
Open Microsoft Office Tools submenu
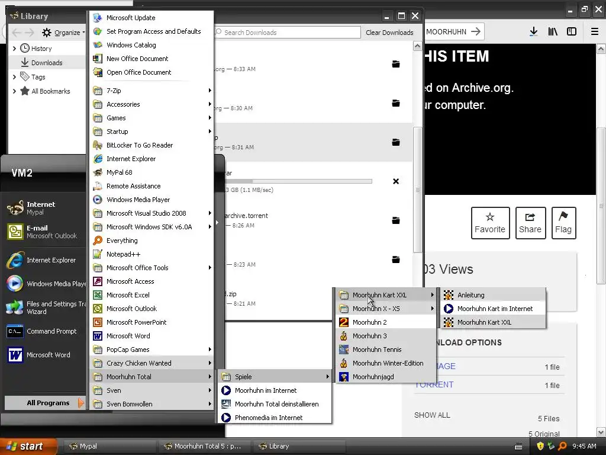click(x=151, y=268)
